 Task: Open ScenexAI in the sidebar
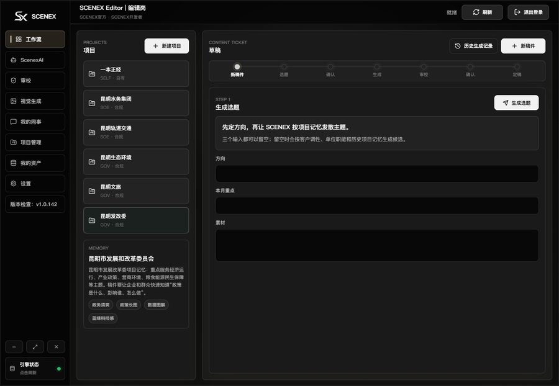coord(35,60)
